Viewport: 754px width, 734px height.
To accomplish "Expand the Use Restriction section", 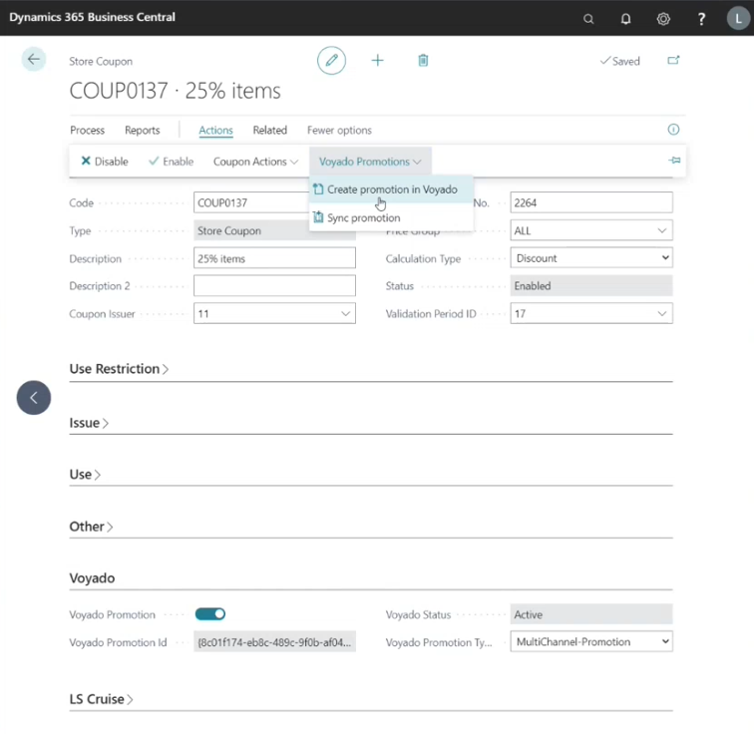I will tap(119, 369).
